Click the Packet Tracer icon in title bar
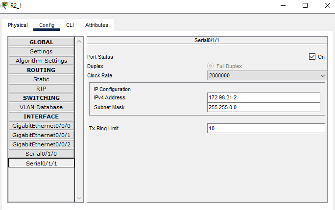Viewport: 335px width, 210px height. click(5, 5)
